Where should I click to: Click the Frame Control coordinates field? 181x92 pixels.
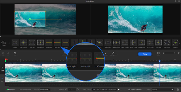104,89
